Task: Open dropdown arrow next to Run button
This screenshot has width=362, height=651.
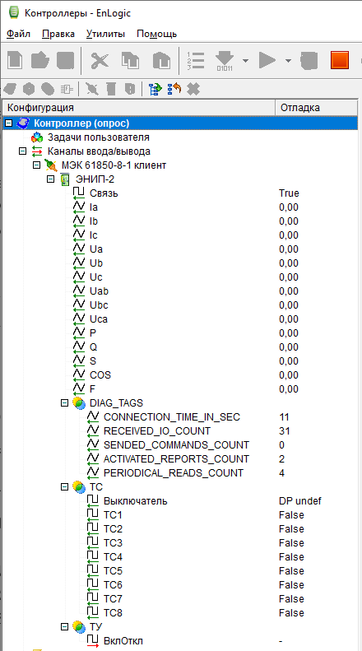Action: coord(288,61)
